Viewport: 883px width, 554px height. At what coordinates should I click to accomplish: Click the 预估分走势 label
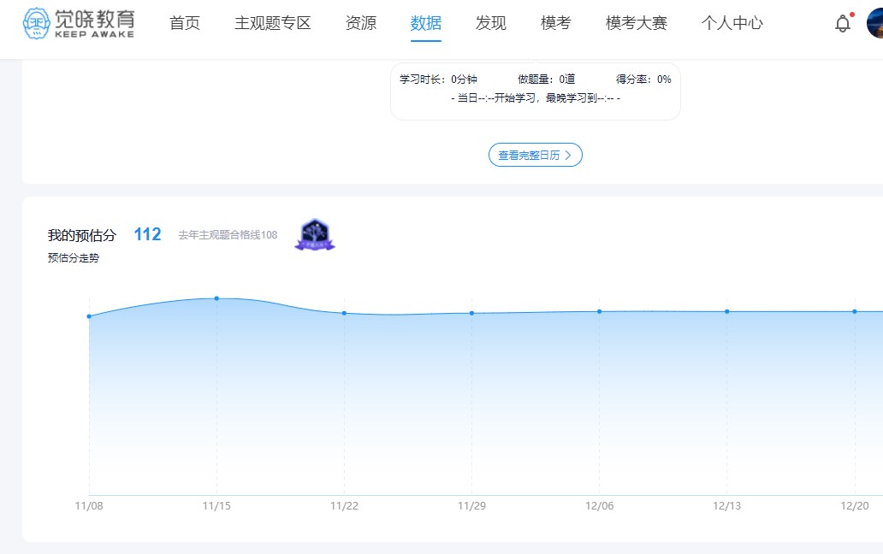[x=74, y=258]
